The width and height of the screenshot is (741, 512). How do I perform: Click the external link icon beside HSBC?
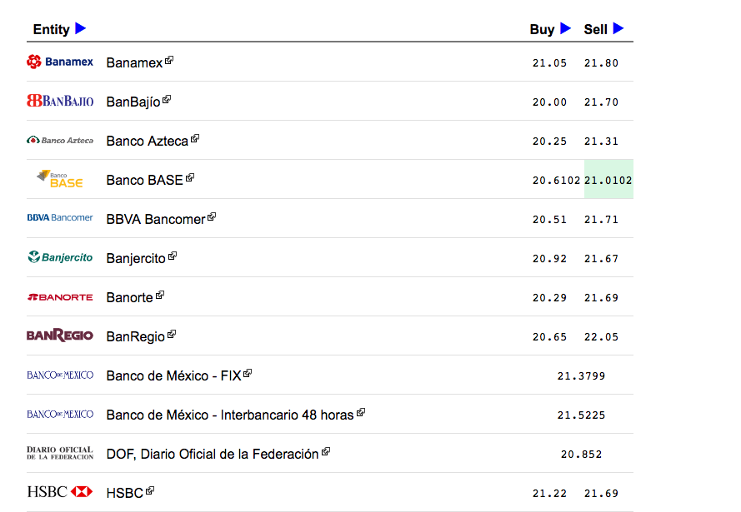[148, 488]
